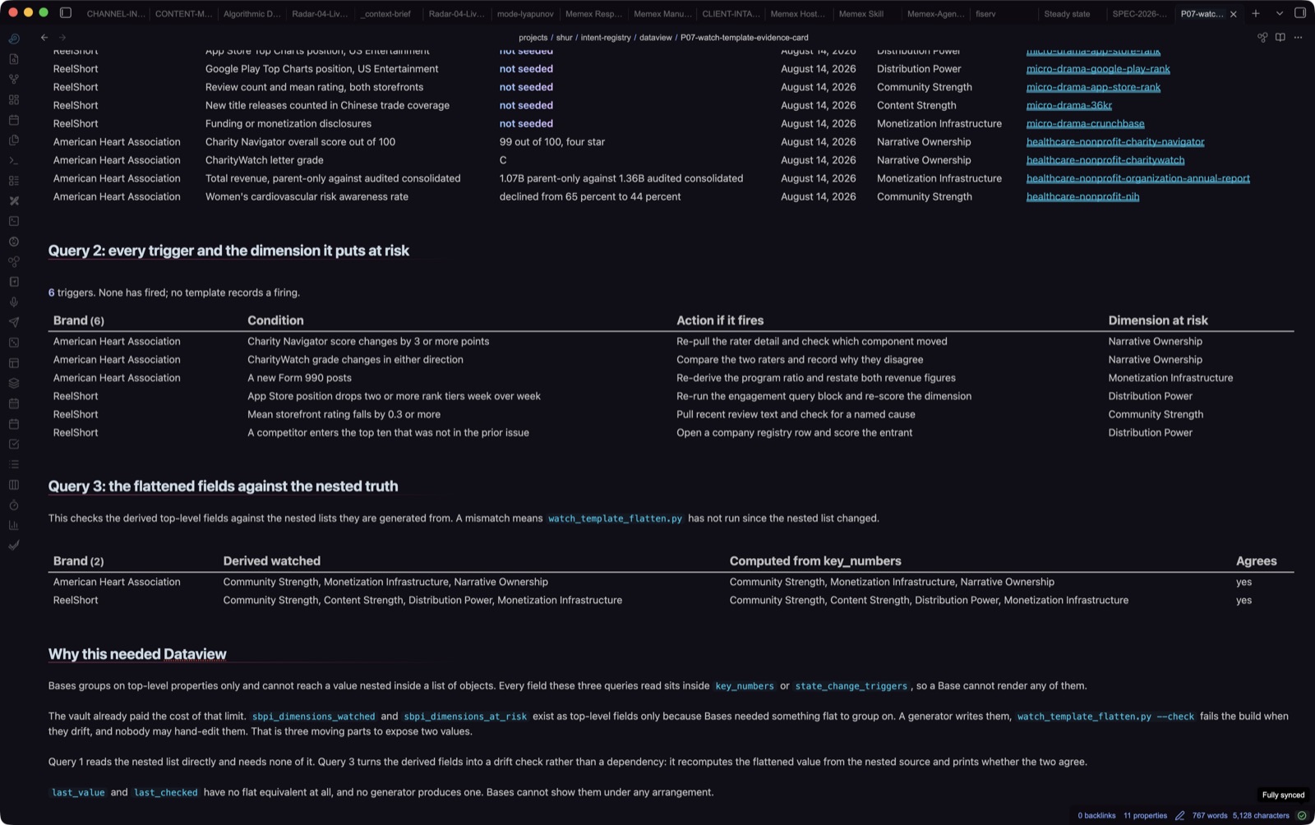Viewport: 1315px width, 825px height.
Task: Select the _context-brief tab
Action: coord(386,14)
